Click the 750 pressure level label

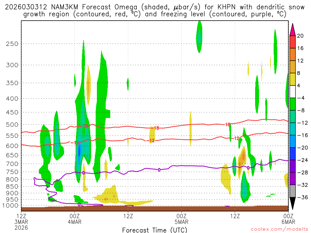pyautogui.click(x=12, y=172)
